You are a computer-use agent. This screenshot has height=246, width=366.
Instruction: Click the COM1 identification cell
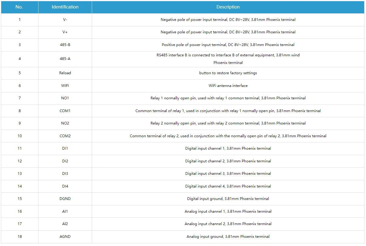pyautogui.click(x=65, y=111)
